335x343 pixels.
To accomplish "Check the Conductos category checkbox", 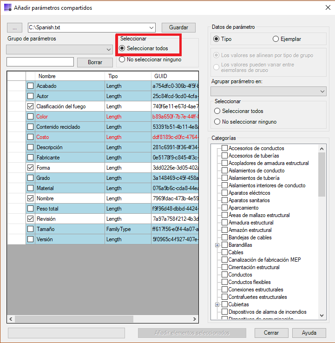I will pos(224,275).
